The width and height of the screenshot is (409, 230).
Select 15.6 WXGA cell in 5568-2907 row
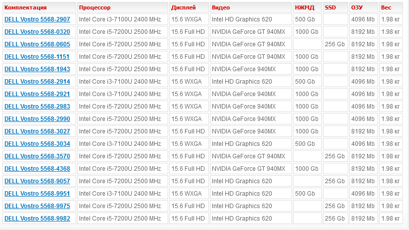[x=189, y=19]
